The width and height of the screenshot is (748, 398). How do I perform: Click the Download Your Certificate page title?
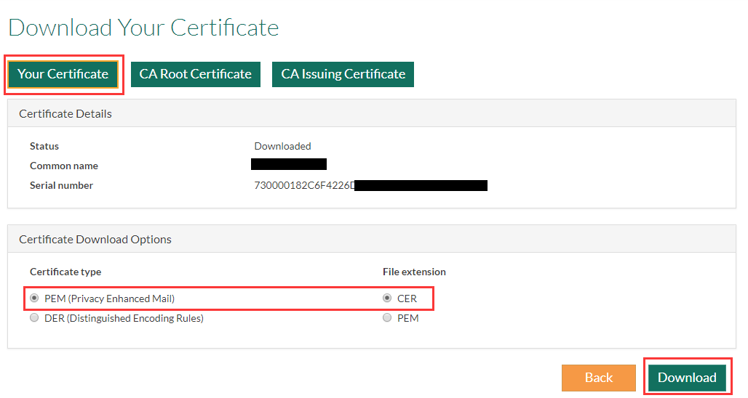point(143,28)
